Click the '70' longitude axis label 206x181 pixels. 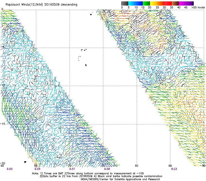[70, 166]
